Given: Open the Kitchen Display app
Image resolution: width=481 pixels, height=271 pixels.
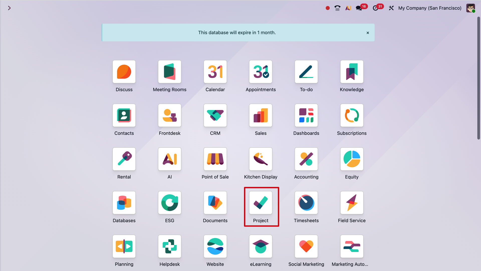Looking at the screenshot, I should coord(261,159).
